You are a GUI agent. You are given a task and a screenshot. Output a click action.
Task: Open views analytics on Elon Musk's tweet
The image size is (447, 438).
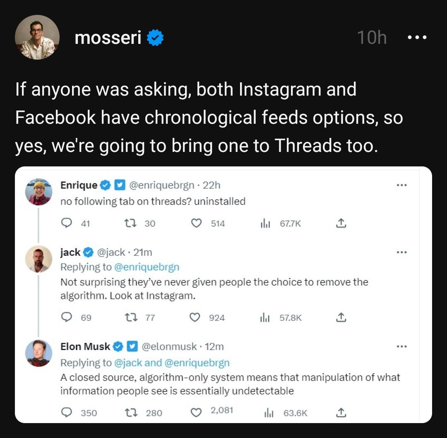(269, 412)
